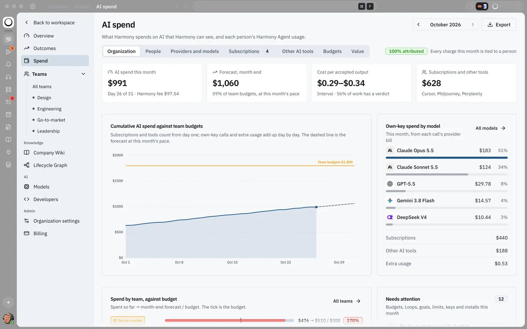Open All models link
The height and width of the screenshot is (329, 527).
(490, 128)
